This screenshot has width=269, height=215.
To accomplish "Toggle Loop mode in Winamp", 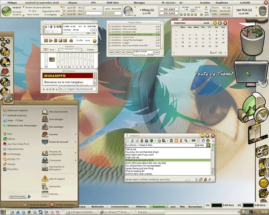I will click(x=88, y=40).
